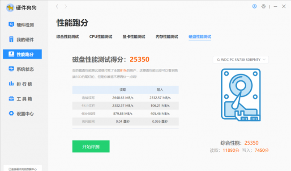
Task: Click the 0.04 毫秒 read access time
Action: pos(123,121)
